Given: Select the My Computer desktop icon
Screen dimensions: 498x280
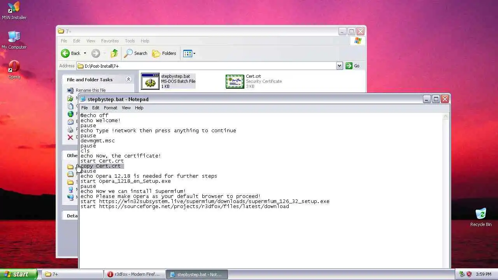Looking at the screenshot, I should 14,40.
